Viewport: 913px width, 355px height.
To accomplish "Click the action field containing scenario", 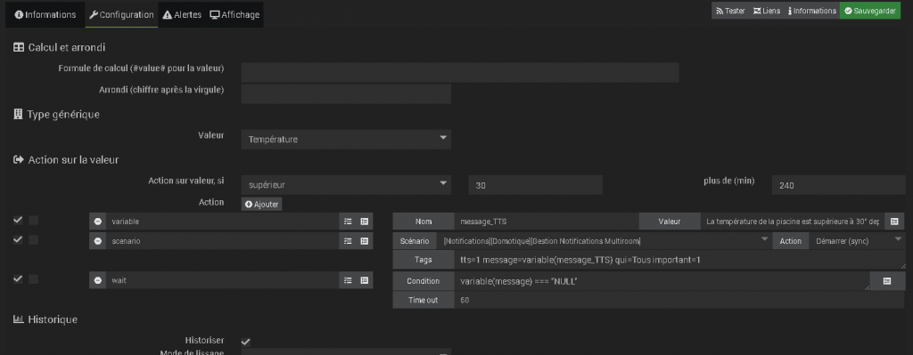I will (x=222, y=241).
